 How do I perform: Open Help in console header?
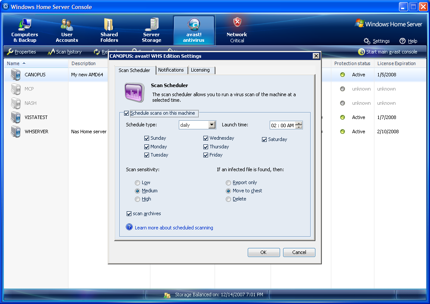[x=408, y=41]
